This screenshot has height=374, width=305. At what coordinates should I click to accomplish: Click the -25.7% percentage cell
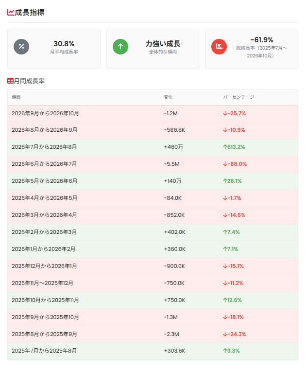coord(234,113)
